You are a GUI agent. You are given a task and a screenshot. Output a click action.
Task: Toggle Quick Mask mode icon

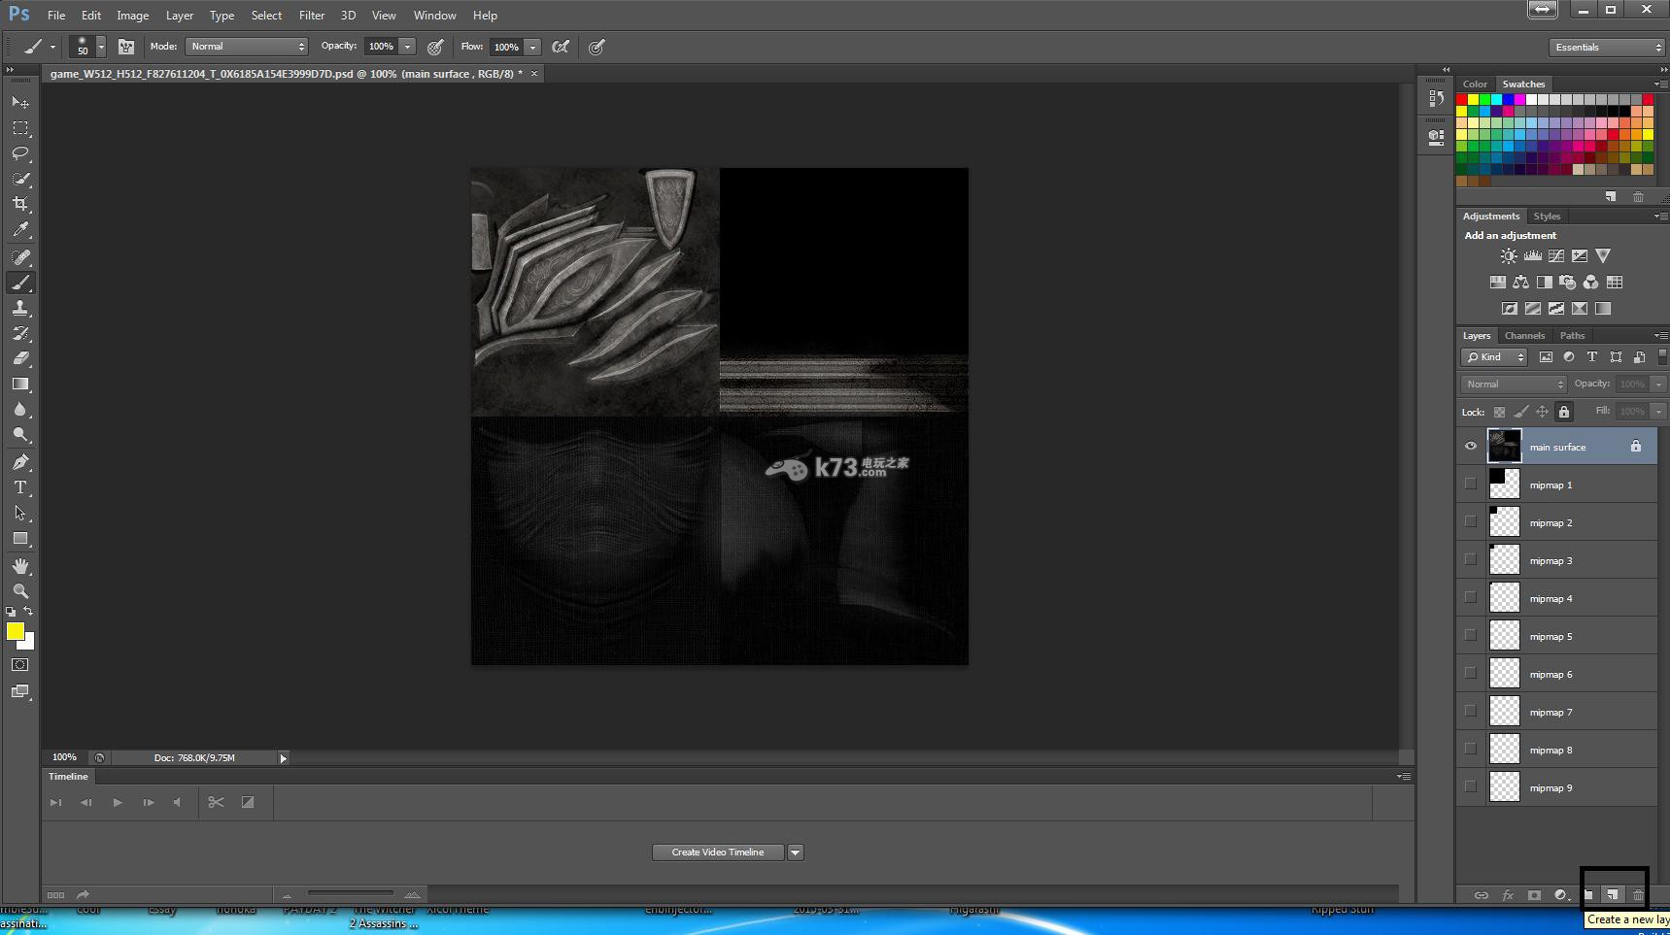coord(20,665)
